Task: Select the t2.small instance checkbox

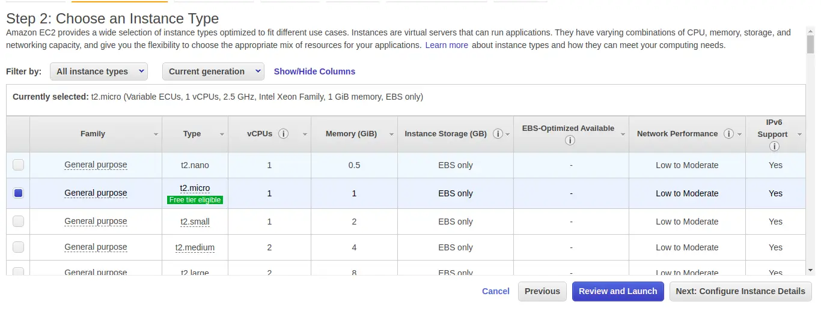Action: (x=19, y=221)
